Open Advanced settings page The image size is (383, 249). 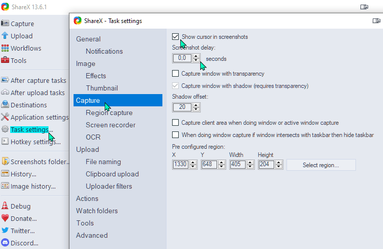(91, 235)
